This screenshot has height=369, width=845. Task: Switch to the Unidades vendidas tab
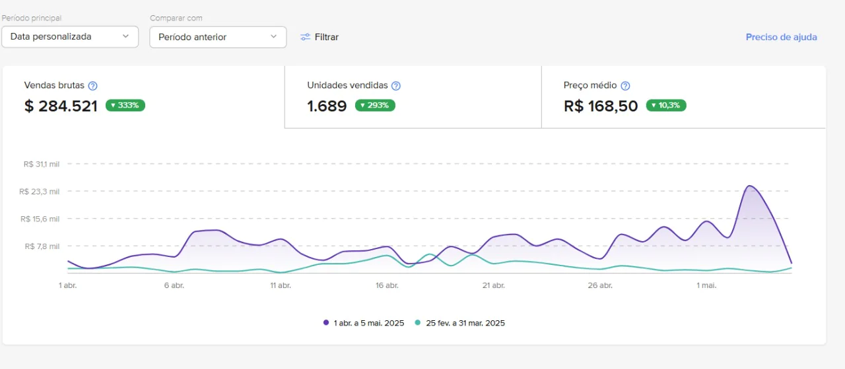tap(413, 96)
